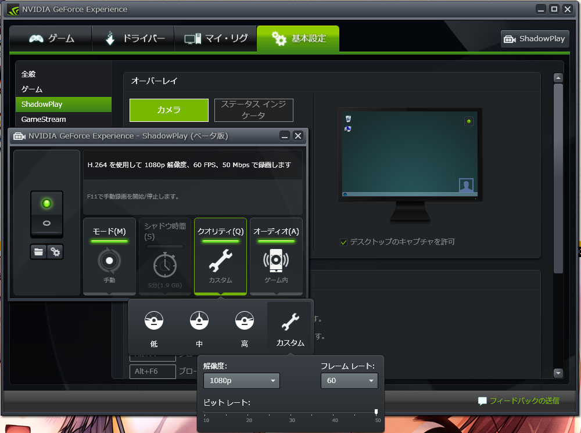
Task: Click the オーバーレイ section heading
Action: pyautogui.click(x=154, y=81)
